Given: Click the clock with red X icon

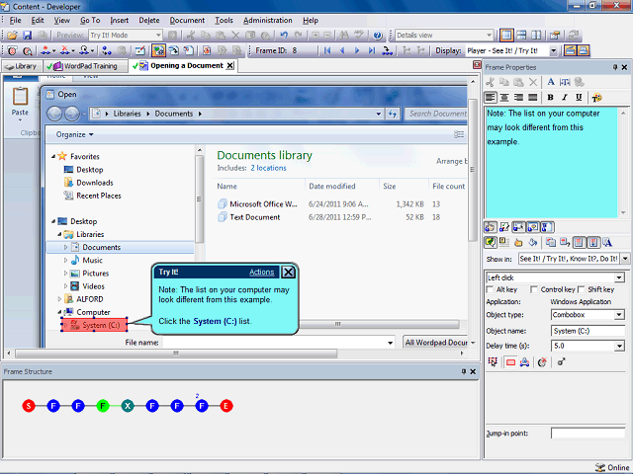Looking at the screenshot, I should coord(542,362).
